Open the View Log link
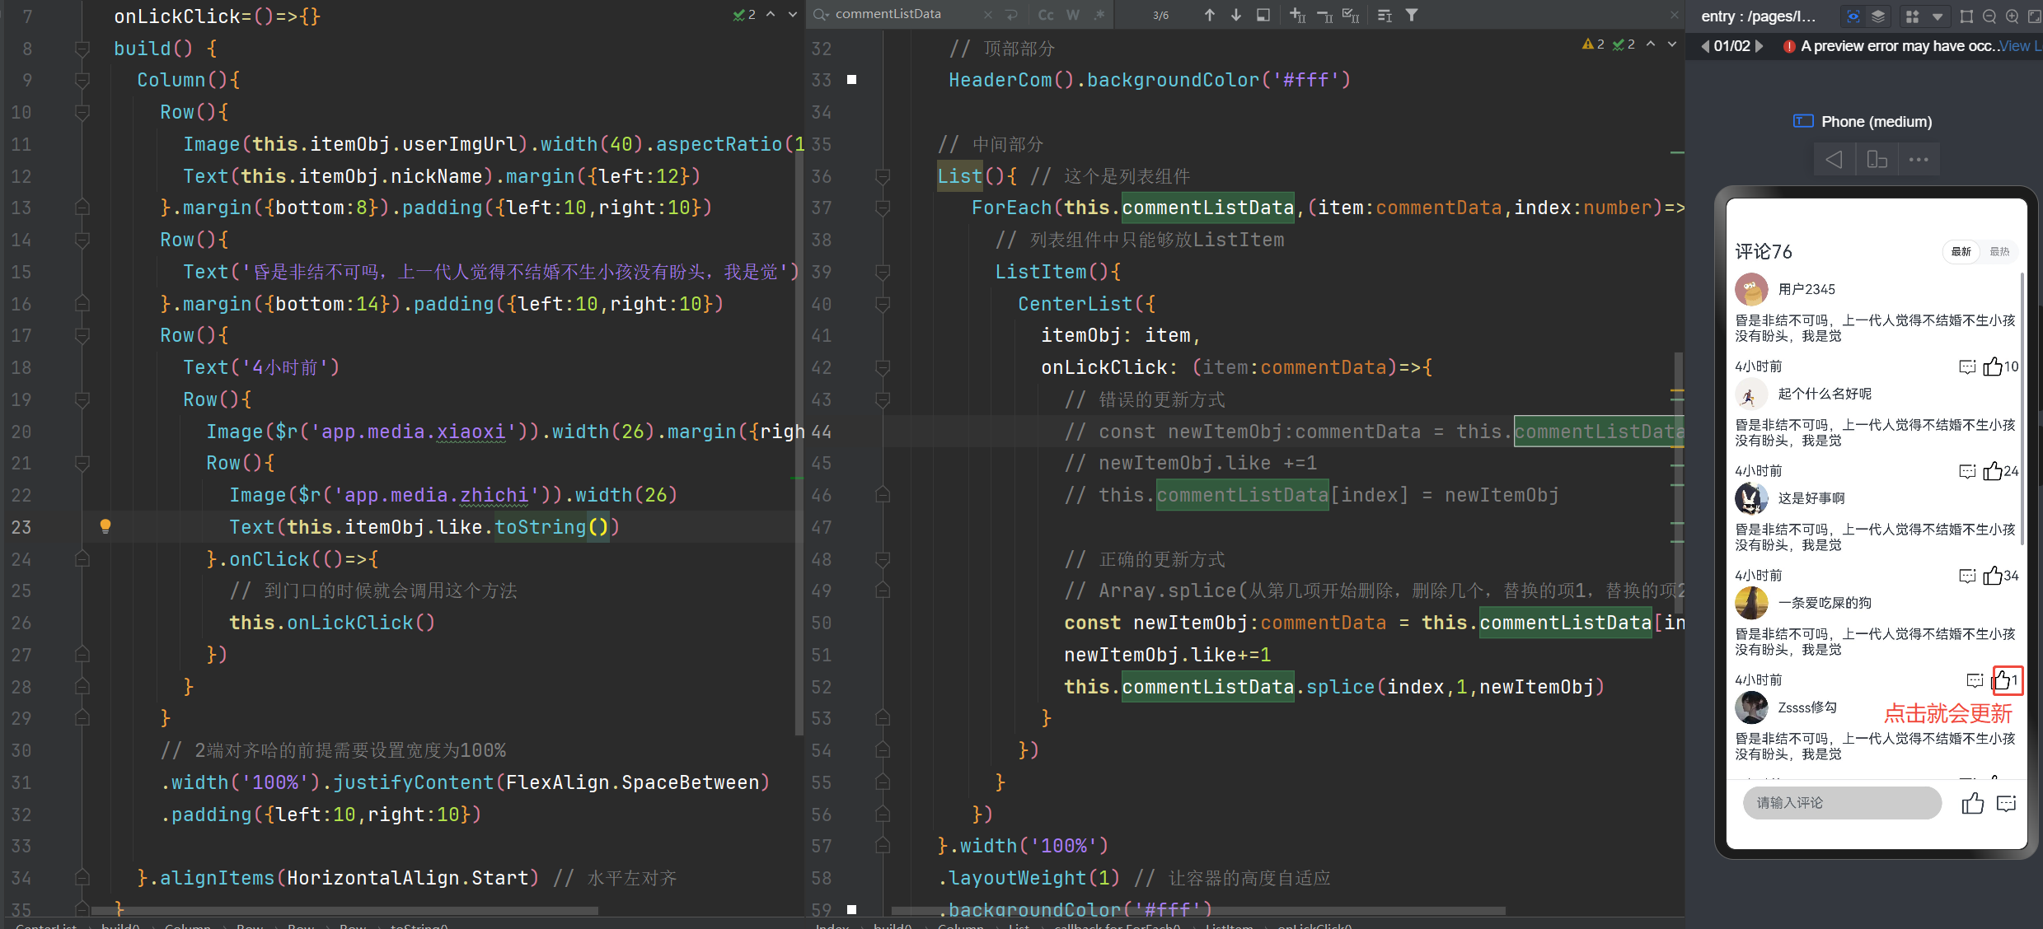Image resolution: width=2043 pixels, height=929 pixels. (x=2019, y=46)
